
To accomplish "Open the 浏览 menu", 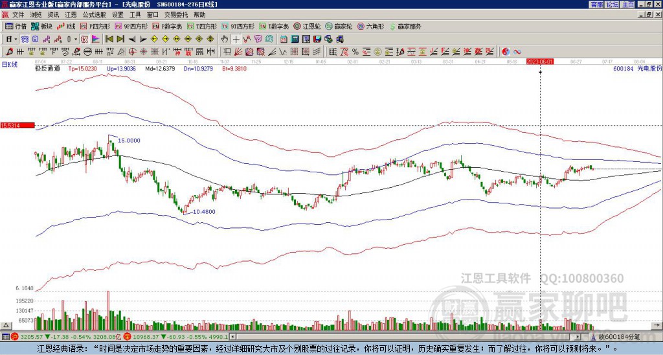I will point(36,15).
